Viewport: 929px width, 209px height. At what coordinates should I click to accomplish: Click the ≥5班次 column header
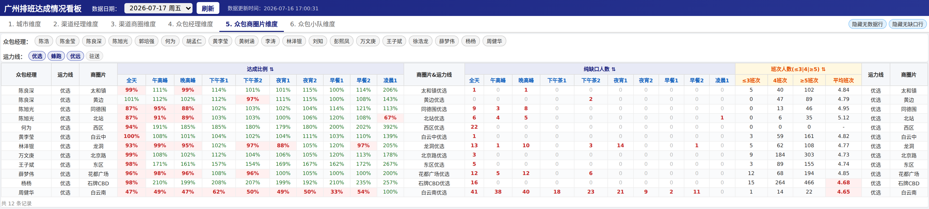(809, 80)
